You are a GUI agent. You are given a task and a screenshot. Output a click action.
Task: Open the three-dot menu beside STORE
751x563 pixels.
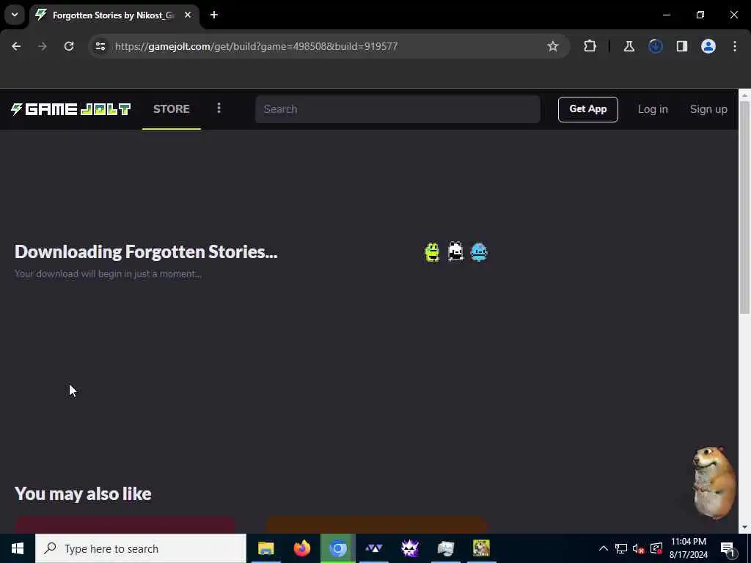tap(219, 108)
